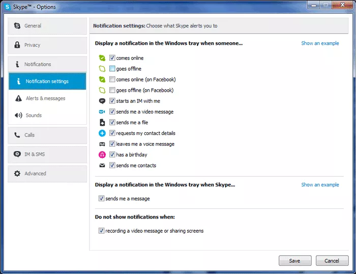
Task: Click the IM & SMS chat bubble icon
Action: coord(17,154)
